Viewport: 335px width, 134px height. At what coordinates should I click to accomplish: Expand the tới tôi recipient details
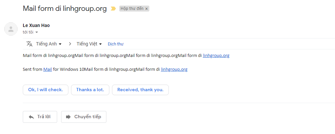pyautogui.click(x=30, y=32)
